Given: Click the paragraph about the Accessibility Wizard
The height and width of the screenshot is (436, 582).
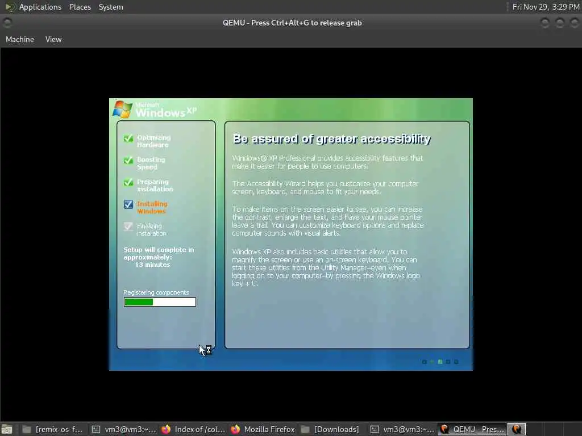Looking at the screenshot, I should point(325,187).
